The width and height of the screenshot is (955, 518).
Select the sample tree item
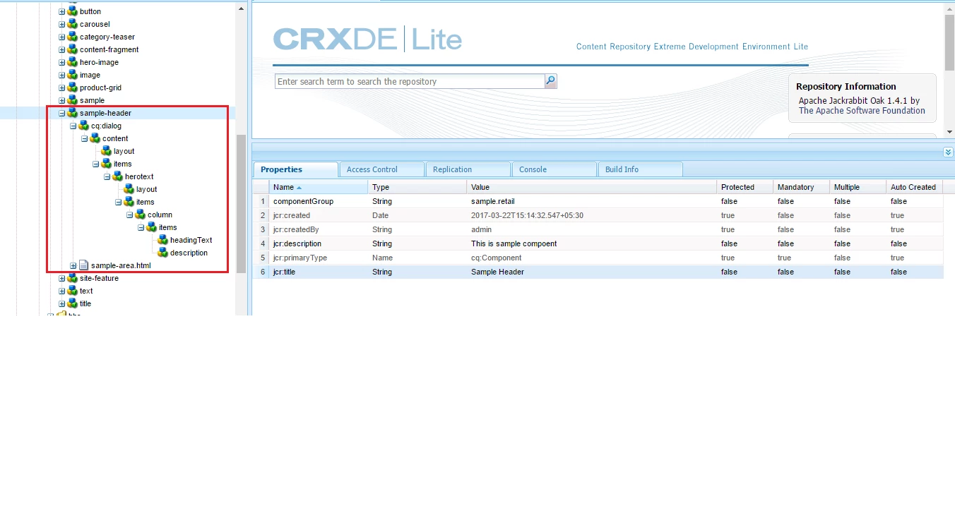(92, 100)
